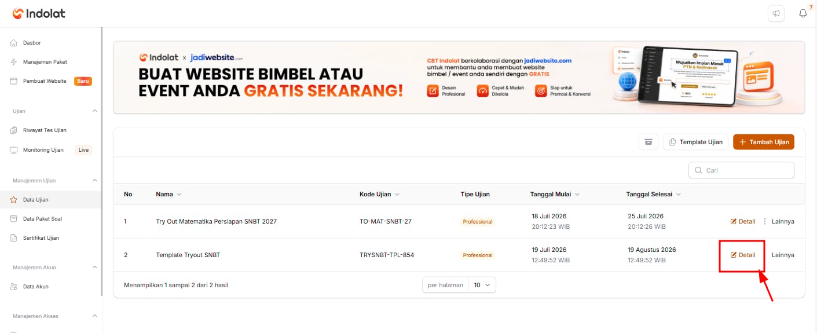Click the Cari search input field
The height and width of the screenshot is (333, 817).
(x=741, y=170)
